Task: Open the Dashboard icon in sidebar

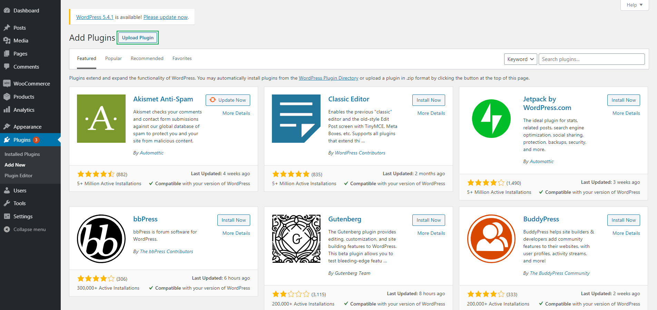Action: 7,10
